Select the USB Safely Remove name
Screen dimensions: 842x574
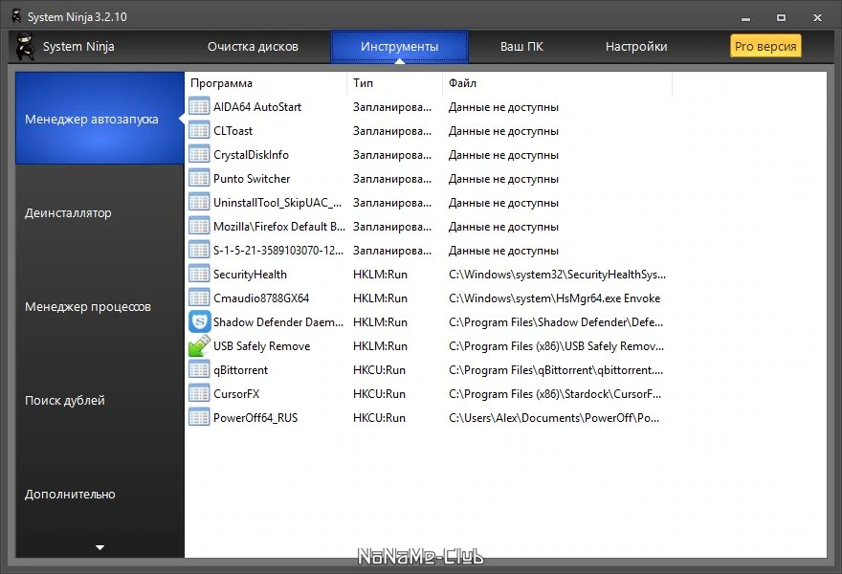click(x=261, y=346)
